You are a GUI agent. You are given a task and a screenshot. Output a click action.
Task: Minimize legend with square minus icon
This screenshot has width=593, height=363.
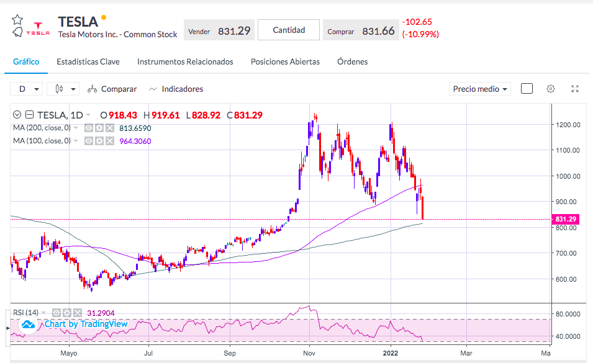click(x=30, y=115)
